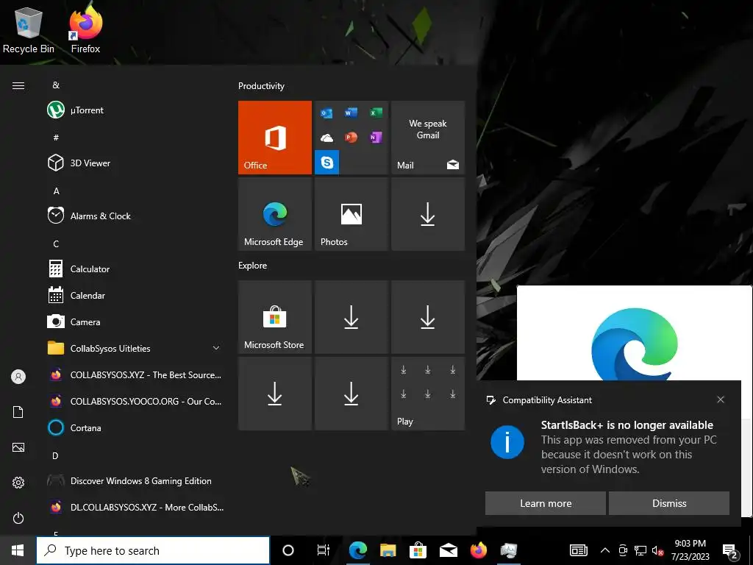Image resolution: width=753 pixels, height=565 pixels.
Task: Open the PowerPoint mini tile
Action: coord(351,138)
